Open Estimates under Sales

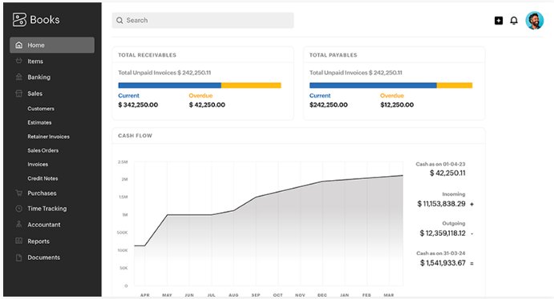pos(39,123)
